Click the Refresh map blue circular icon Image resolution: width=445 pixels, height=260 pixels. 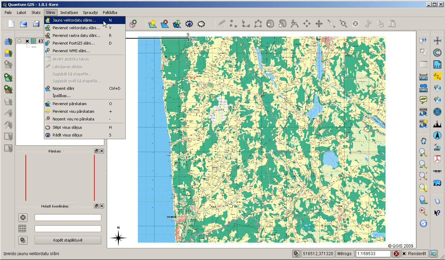pyautogui.click(x=423, y=223)
